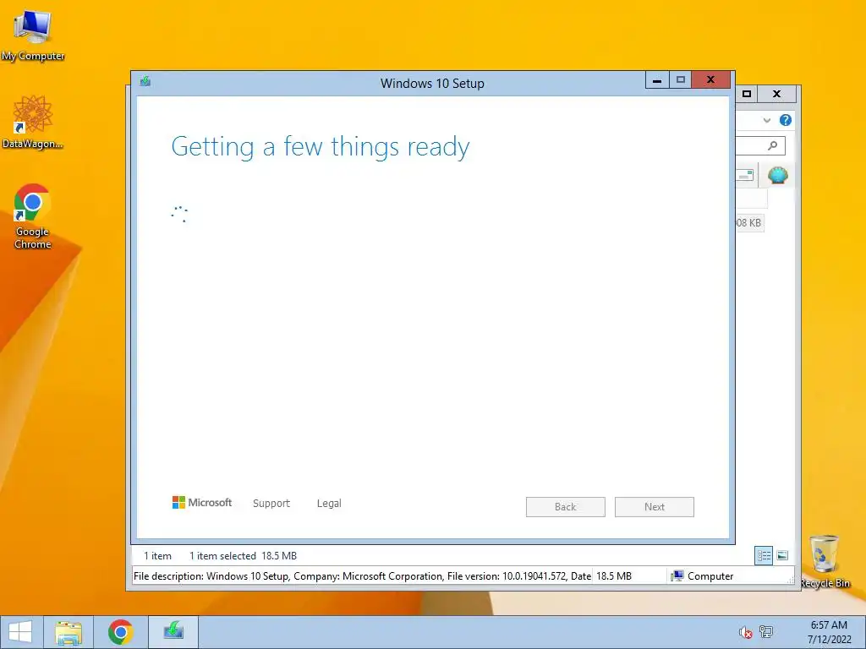Open the Explorer window help icon
The height and width of the screenshot is (649, 866).
(786, 120)
